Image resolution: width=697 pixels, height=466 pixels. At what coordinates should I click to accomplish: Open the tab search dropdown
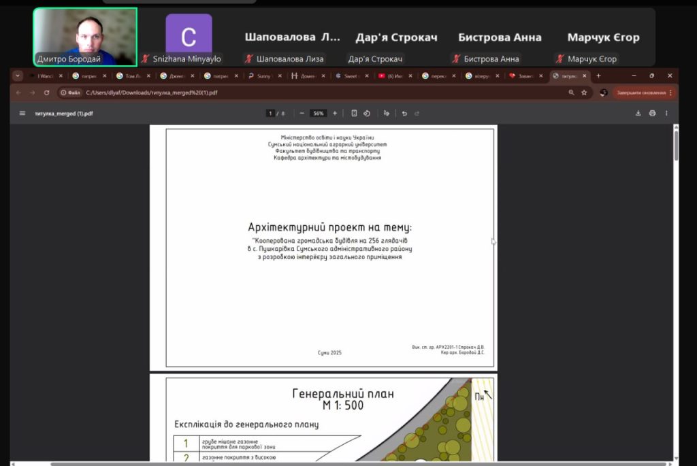[x=17, y=76]
